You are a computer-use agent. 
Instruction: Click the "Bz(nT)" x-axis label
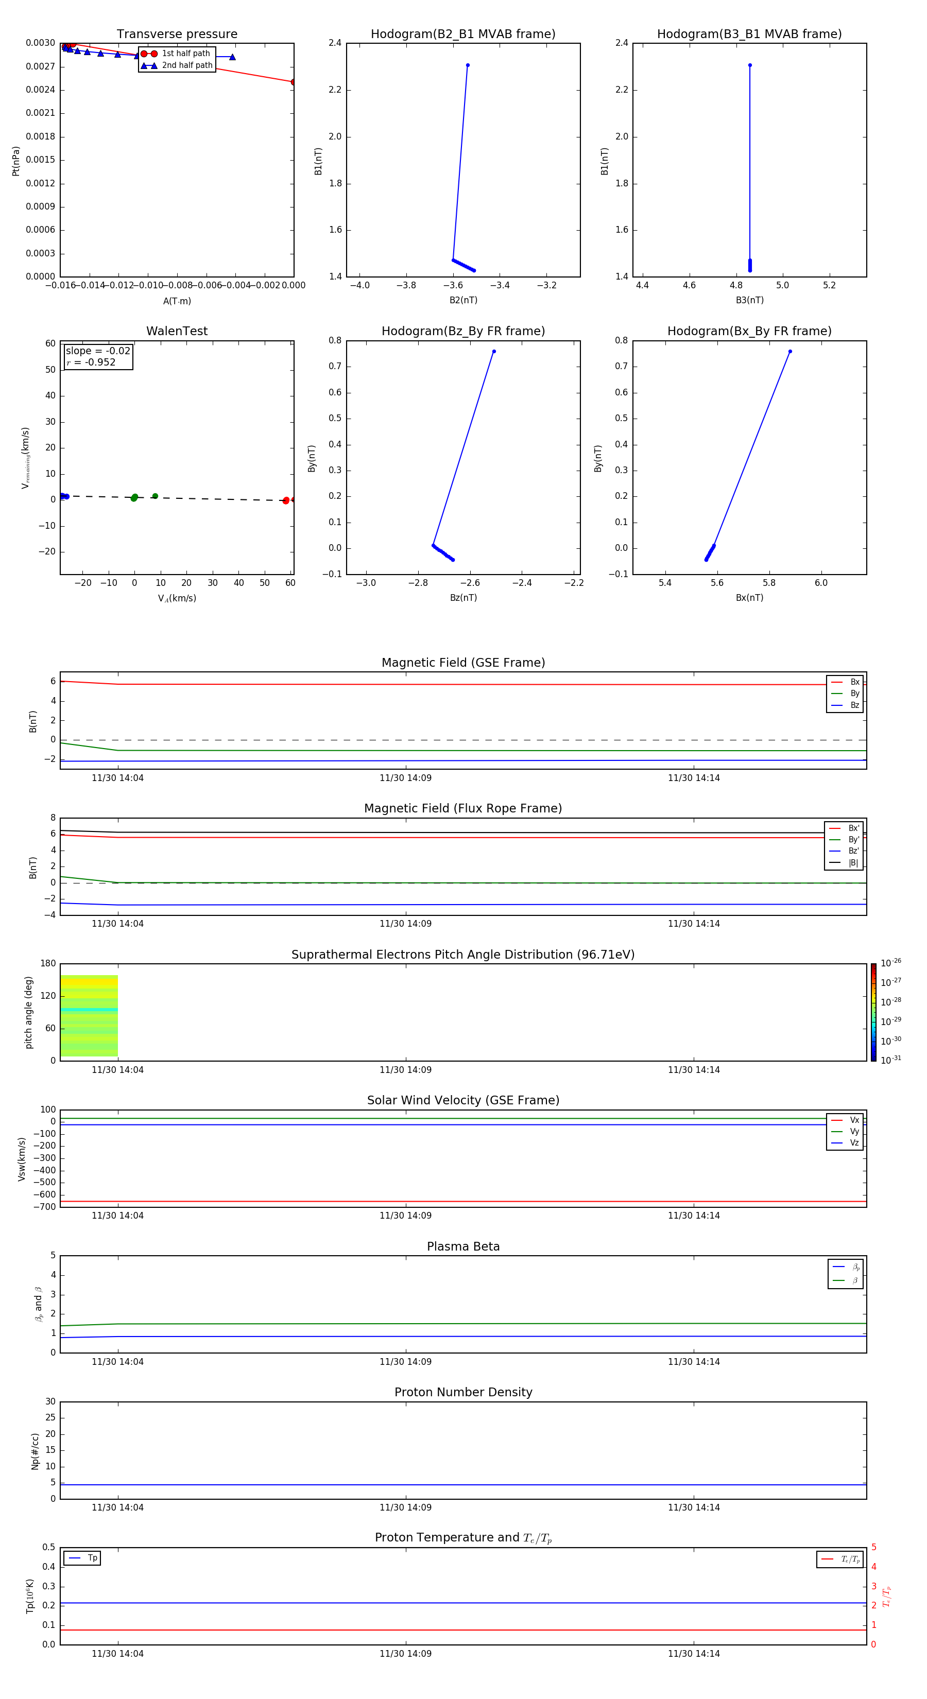(x=463, y=598)
